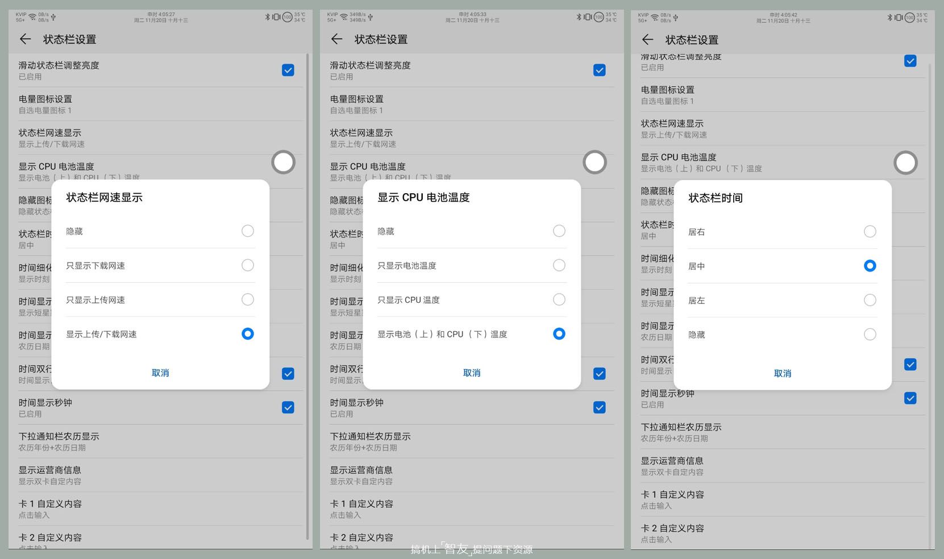Select 居右 option in 状态栏时间 dialog
Viewport: 944px width, 559px height.
783,232
